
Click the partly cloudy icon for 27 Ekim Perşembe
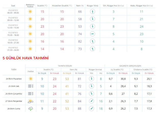(31, 101)
